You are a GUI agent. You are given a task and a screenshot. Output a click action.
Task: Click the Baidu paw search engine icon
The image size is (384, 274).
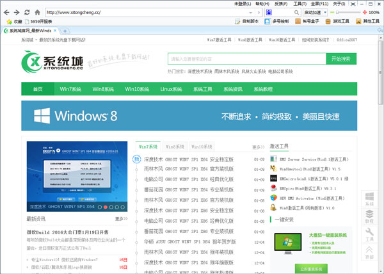click(x=269, y=12)
